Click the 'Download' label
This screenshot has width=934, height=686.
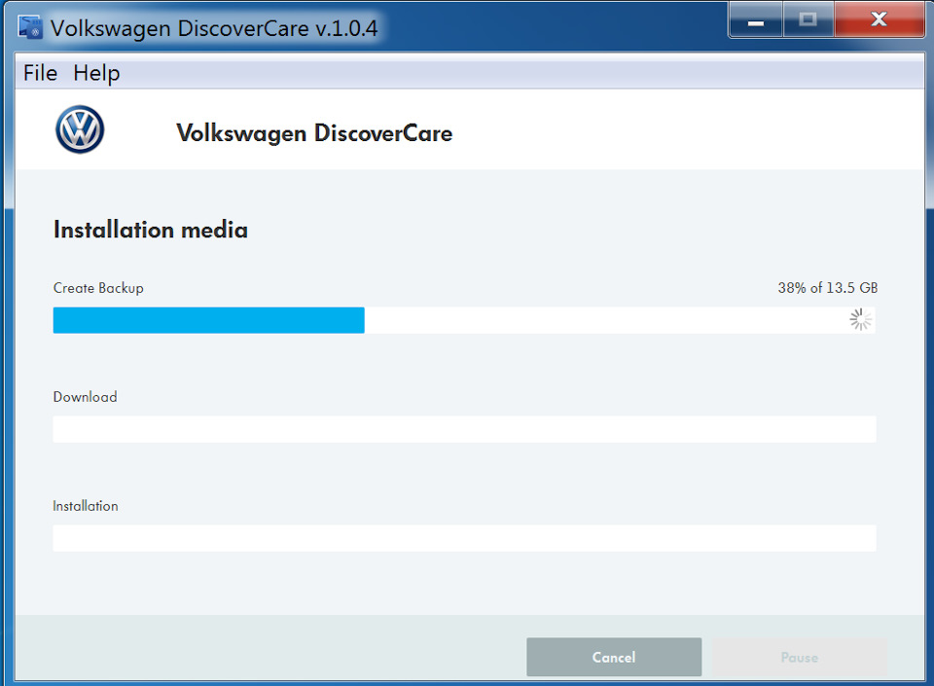[x=86, y=397]
